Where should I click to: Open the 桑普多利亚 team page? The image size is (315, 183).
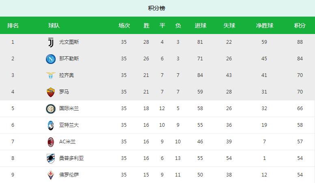[71, 158]
